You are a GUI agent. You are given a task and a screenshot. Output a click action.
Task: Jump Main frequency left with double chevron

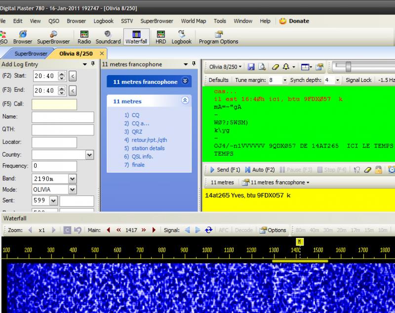click(x=118, y=230)
